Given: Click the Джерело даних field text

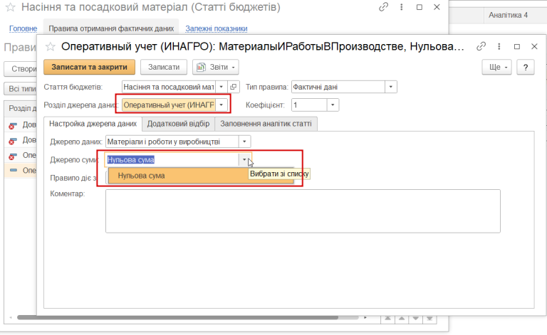Looking at the screenshot, I should click(x=172, y=142).
